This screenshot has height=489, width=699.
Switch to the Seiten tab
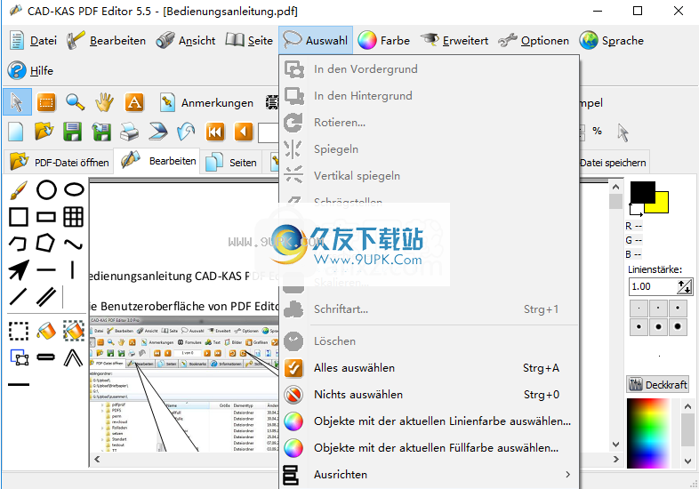(231, 162)
